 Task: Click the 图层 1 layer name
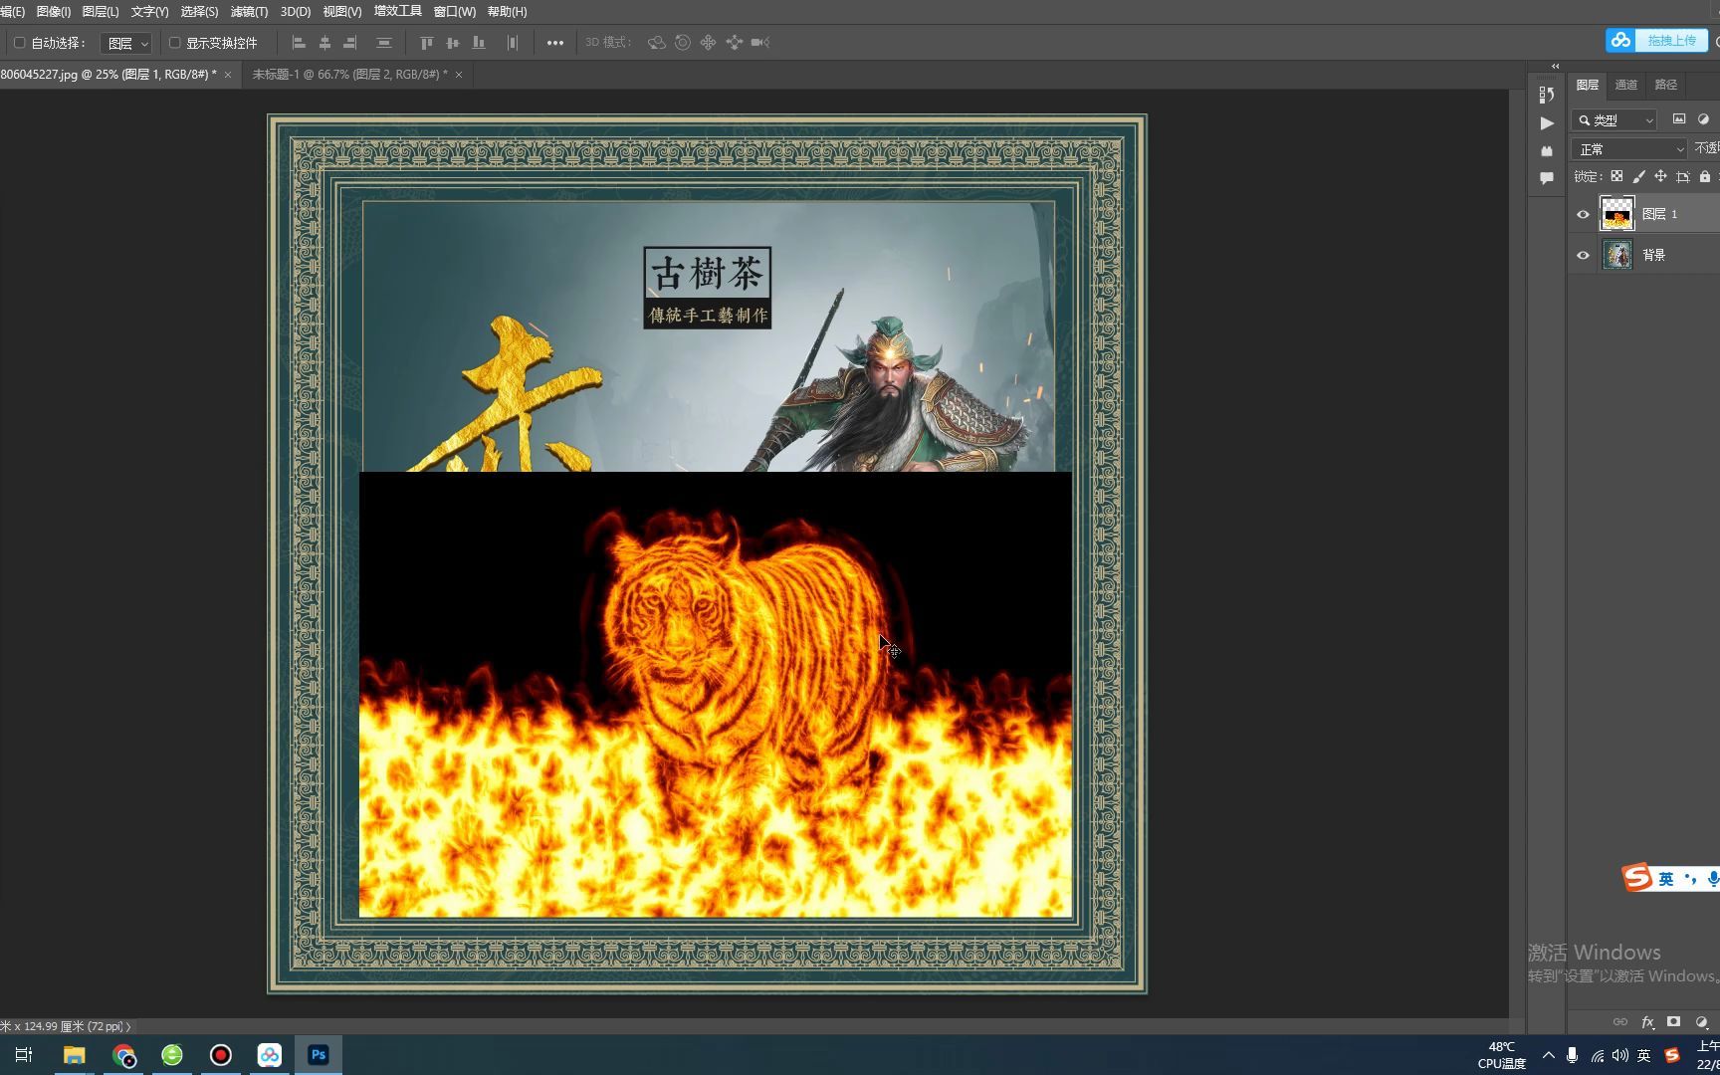[1659, 214]
